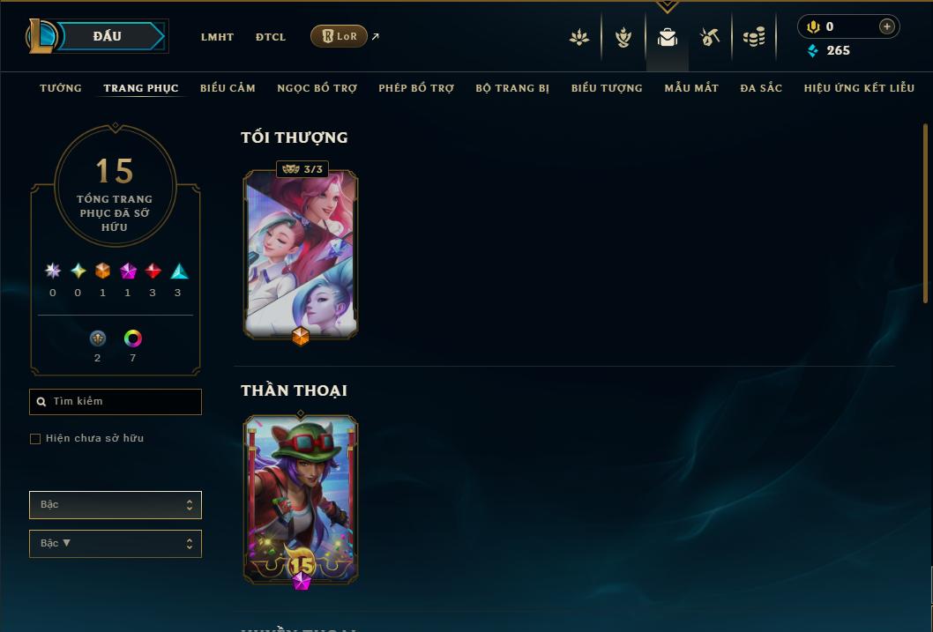Image resolution: width=933 pixels, height=632 pixels.
Task: Open the Bậc ▼ sort dropdown
Action: pyautogui.click(x=116, y=543)
